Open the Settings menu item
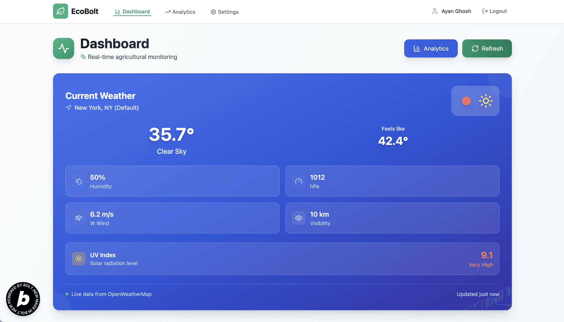This screenshot has height=322, width=564. [x=224, y=12]
